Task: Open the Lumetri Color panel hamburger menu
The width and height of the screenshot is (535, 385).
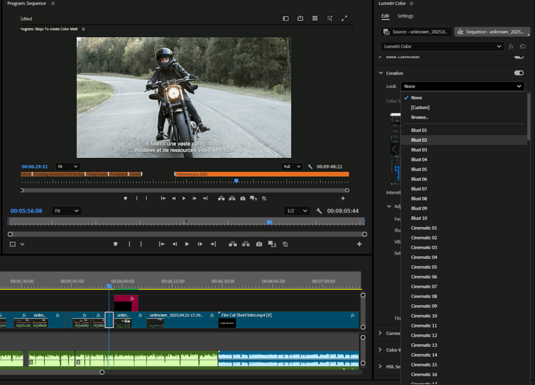Action: coord(411,4)
